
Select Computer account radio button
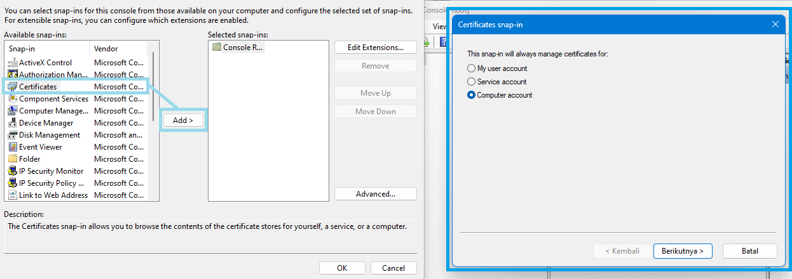tap(471, 95)
